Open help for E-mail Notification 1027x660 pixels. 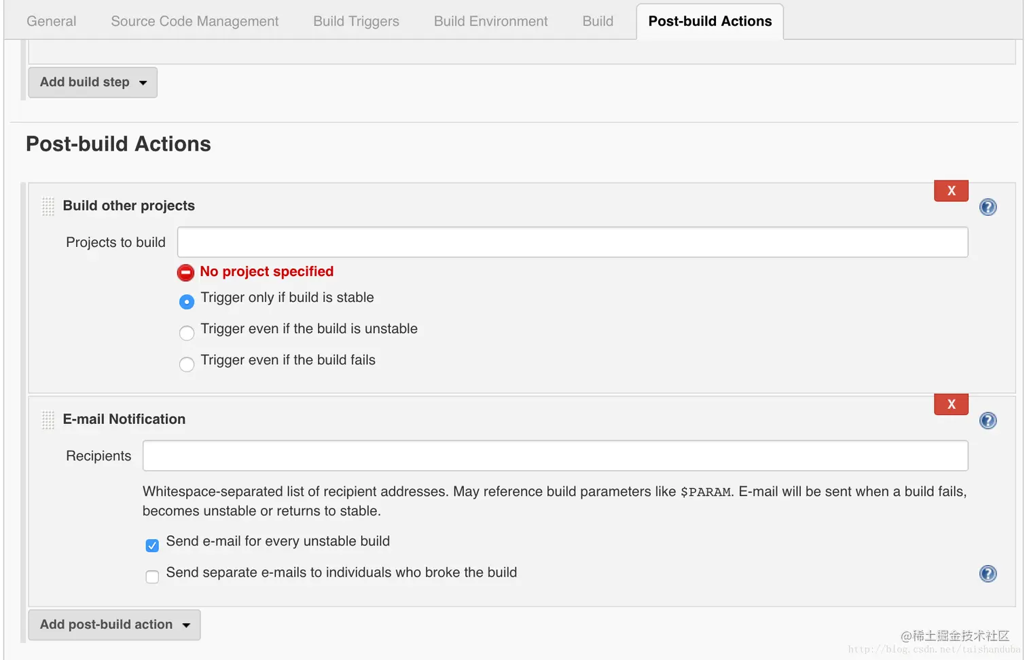pos(988,421)
